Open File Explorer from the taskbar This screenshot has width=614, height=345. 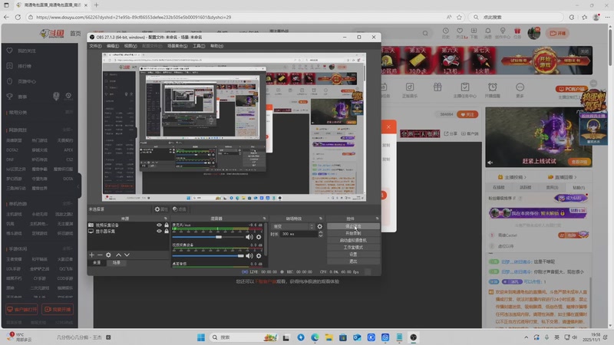[x=329, y=337]
